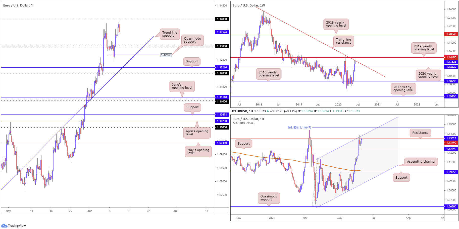Select the 1.12390 price tag on daily axis
This screenshot has width=459, height=229.
(451, 149)
